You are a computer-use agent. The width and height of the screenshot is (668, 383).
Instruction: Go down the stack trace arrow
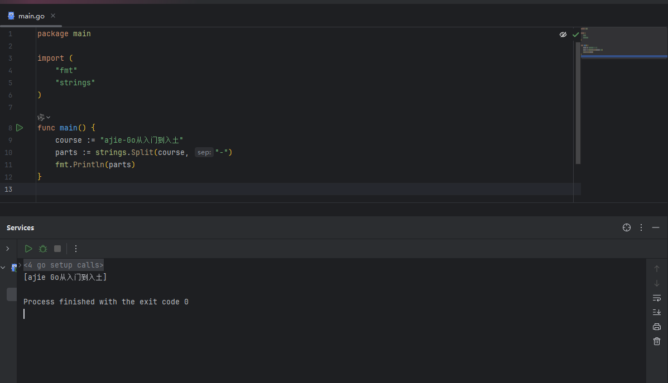(x=656, y=283)
